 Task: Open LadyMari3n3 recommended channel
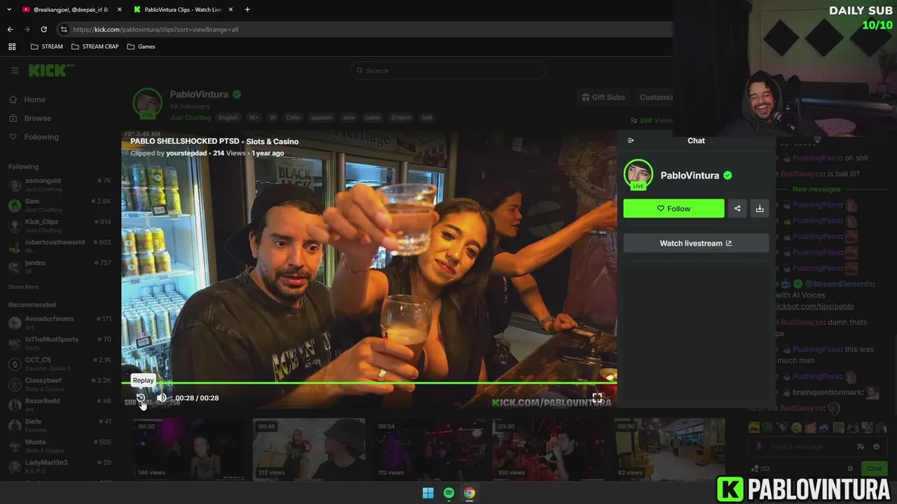pos(60,466)
